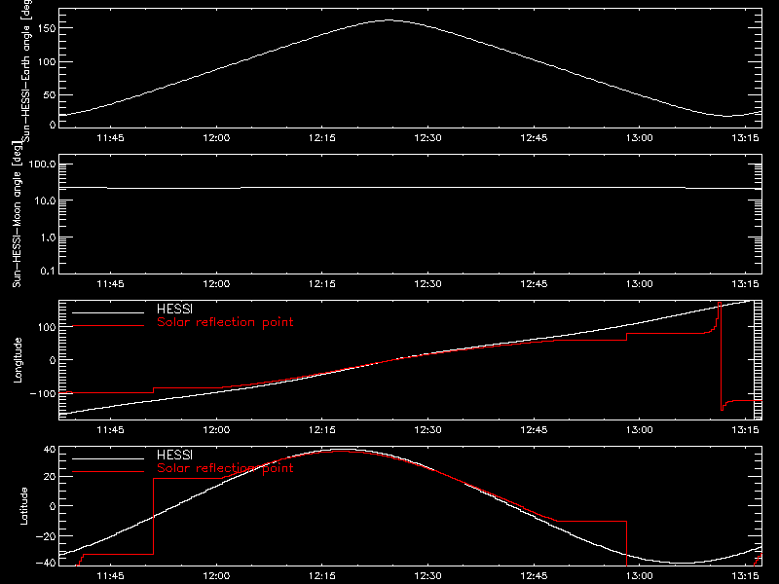Click the 1.0 tick label in Moon angle plot
The image size is (779, 584).
[x=49, y=237]
